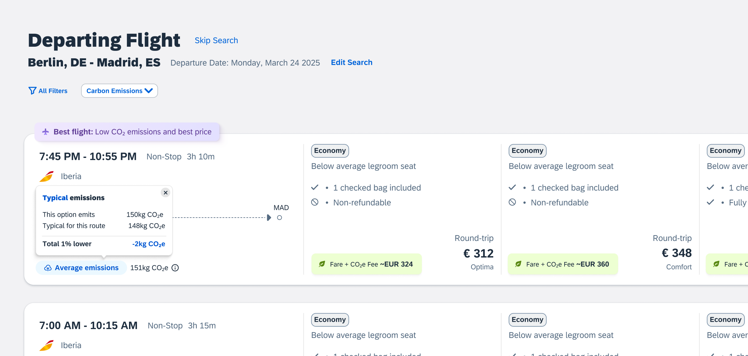Image resolution: width=748 pixels, height=356 pixels.
Task: Click the Edit Search link
Action: pyautogui.click(x=352, y=62)
